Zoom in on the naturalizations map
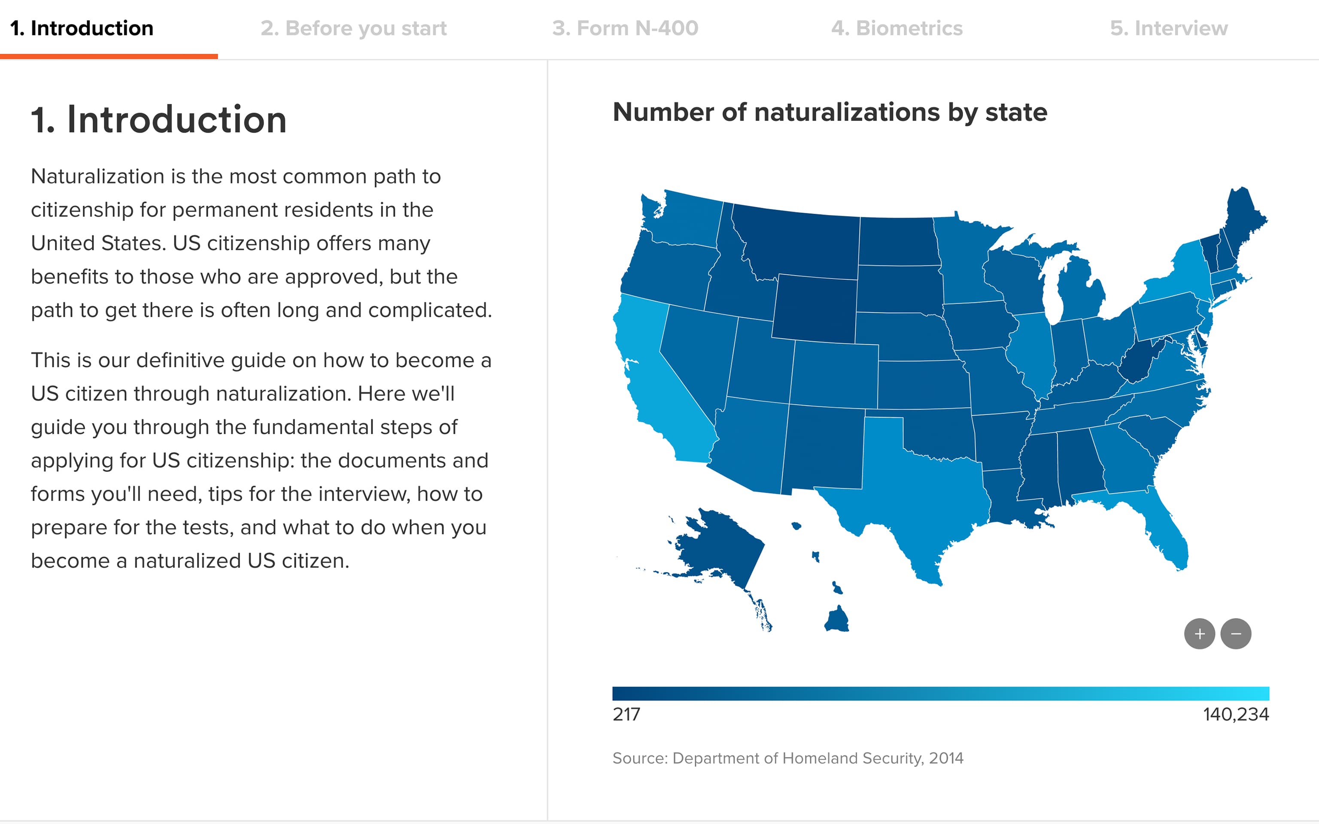This screenshot has height=824, width=1319. 1199,634
